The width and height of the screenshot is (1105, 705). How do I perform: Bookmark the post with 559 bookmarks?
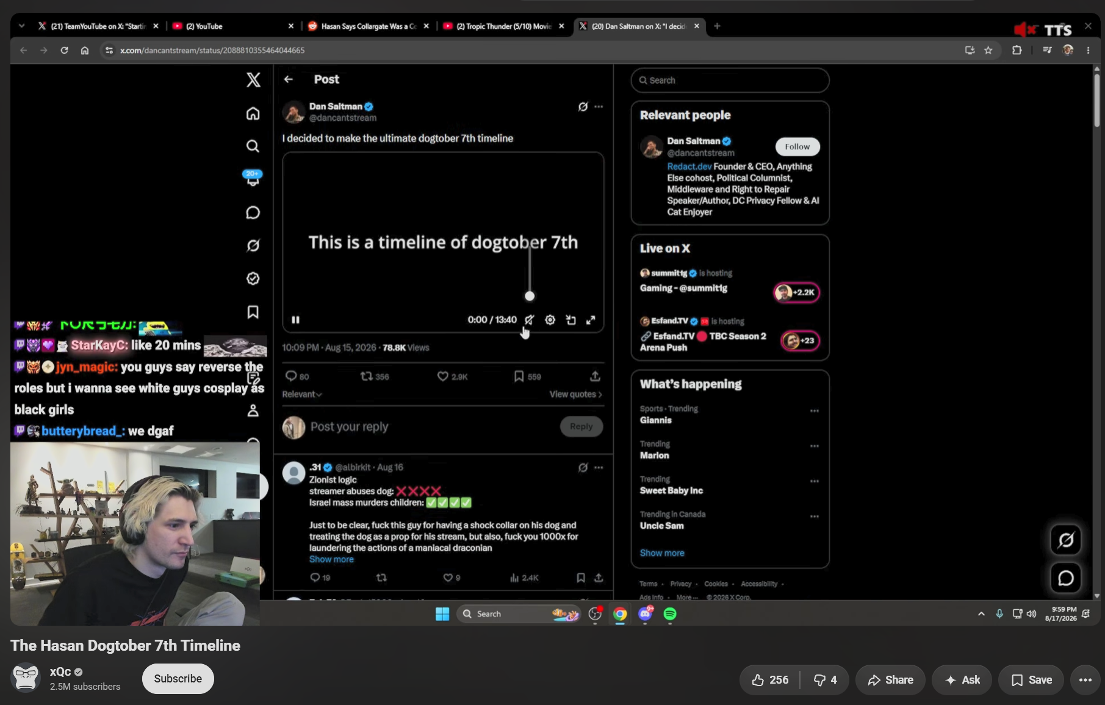pos(527,376)
